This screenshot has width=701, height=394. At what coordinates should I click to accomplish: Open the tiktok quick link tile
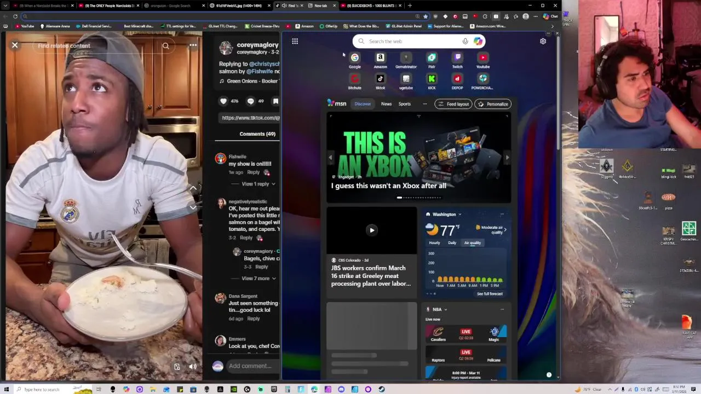(x=380, y=82)
